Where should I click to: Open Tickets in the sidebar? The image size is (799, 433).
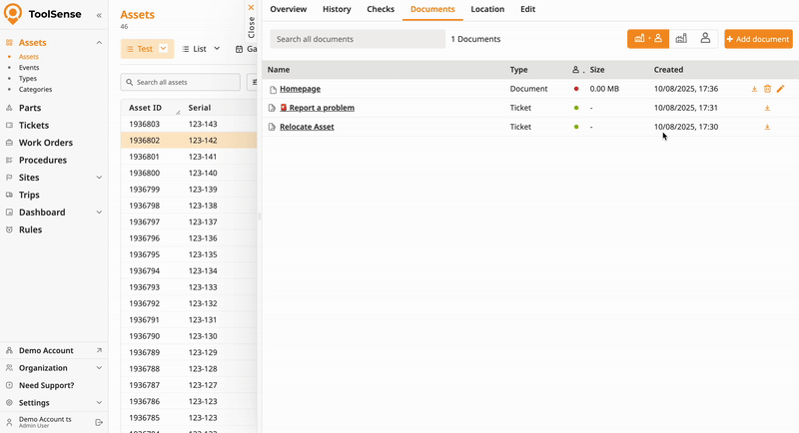[34, 125]
